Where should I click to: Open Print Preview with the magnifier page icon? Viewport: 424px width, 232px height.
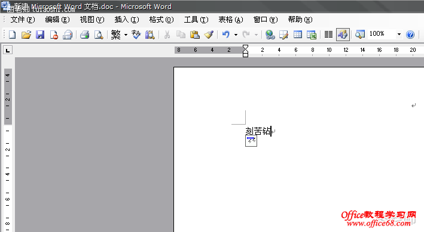(99, 35)
